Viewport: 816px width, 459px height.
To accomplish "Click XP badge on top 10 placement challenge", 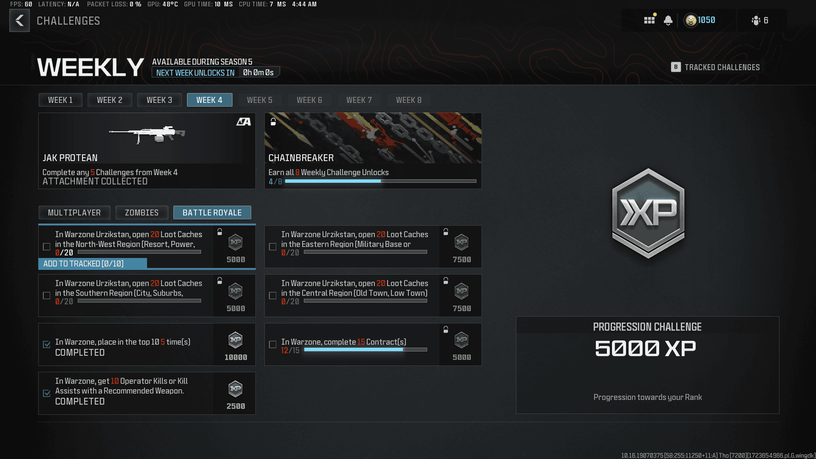I will click(x=235, y=340).
